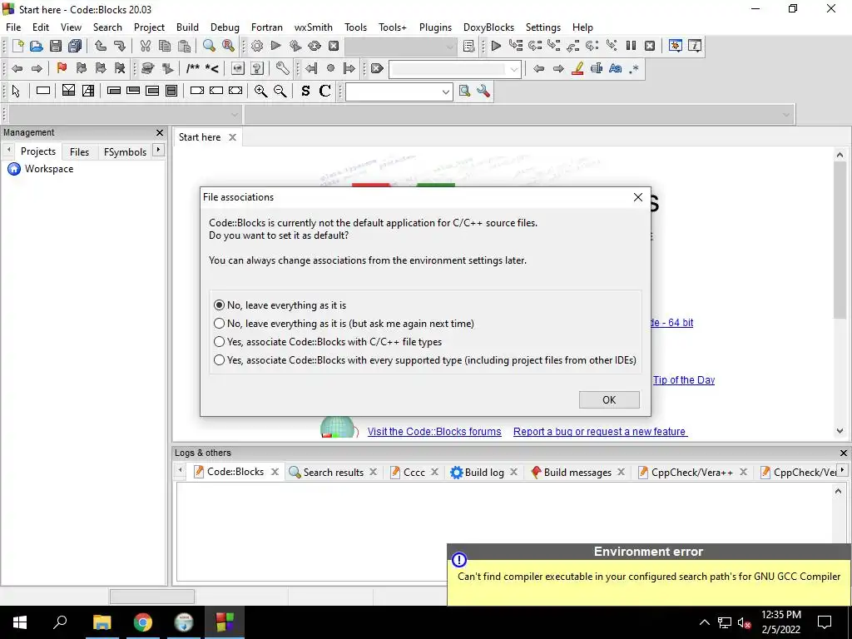Viewport: 852px width, 639px height.
Task: Click the Break debugger pause icon
Action: coord(631,46)
